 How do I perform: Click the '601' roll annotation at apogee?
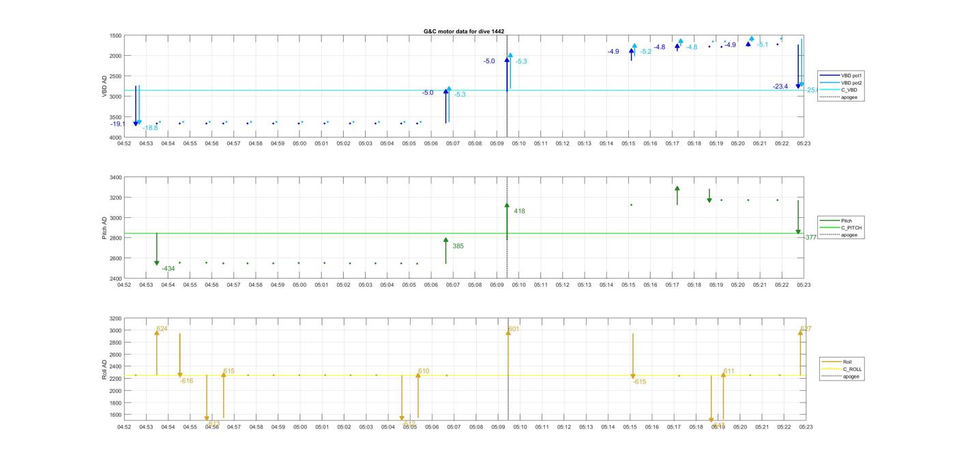[x=514, y=329]
